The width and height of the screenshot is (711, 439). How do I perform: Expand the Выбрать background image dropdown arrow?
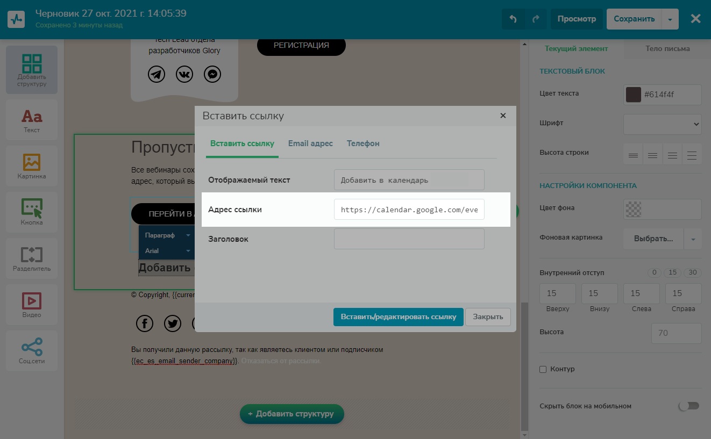pos(693,239)
